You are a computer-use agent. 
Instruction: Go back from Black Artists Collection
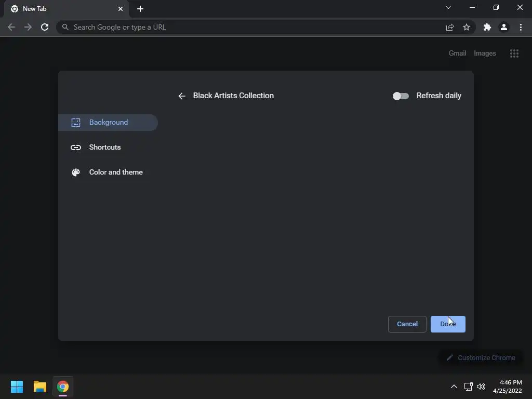[182, 96]
